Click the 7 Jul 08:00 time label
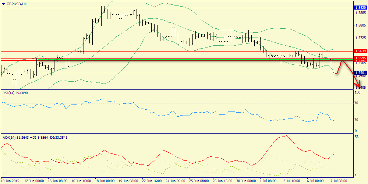This screenshot has width=368, height=184. pyautogui.click(x=340, y=181)
